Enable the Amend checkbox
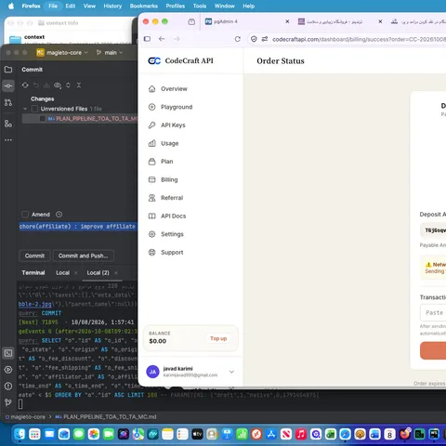 point(25,215)
